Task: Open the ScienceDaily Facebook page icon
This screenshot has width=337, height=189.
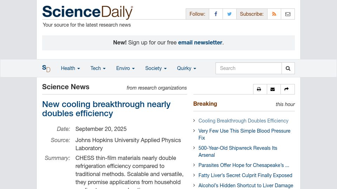Action: [216, 14]
